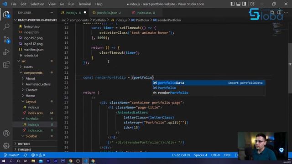
Task: Collapse the components folder
Action: tap(35, 72)
